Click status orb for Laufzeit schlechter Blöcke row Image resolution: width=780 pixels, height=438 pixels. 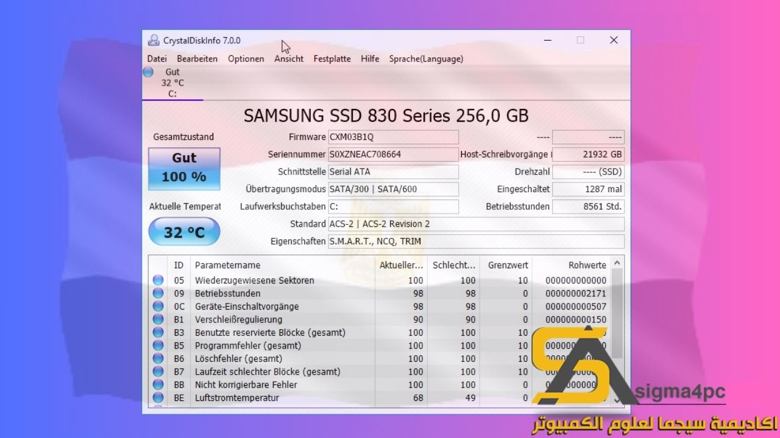pyautogui.click(x=158, y=372)
